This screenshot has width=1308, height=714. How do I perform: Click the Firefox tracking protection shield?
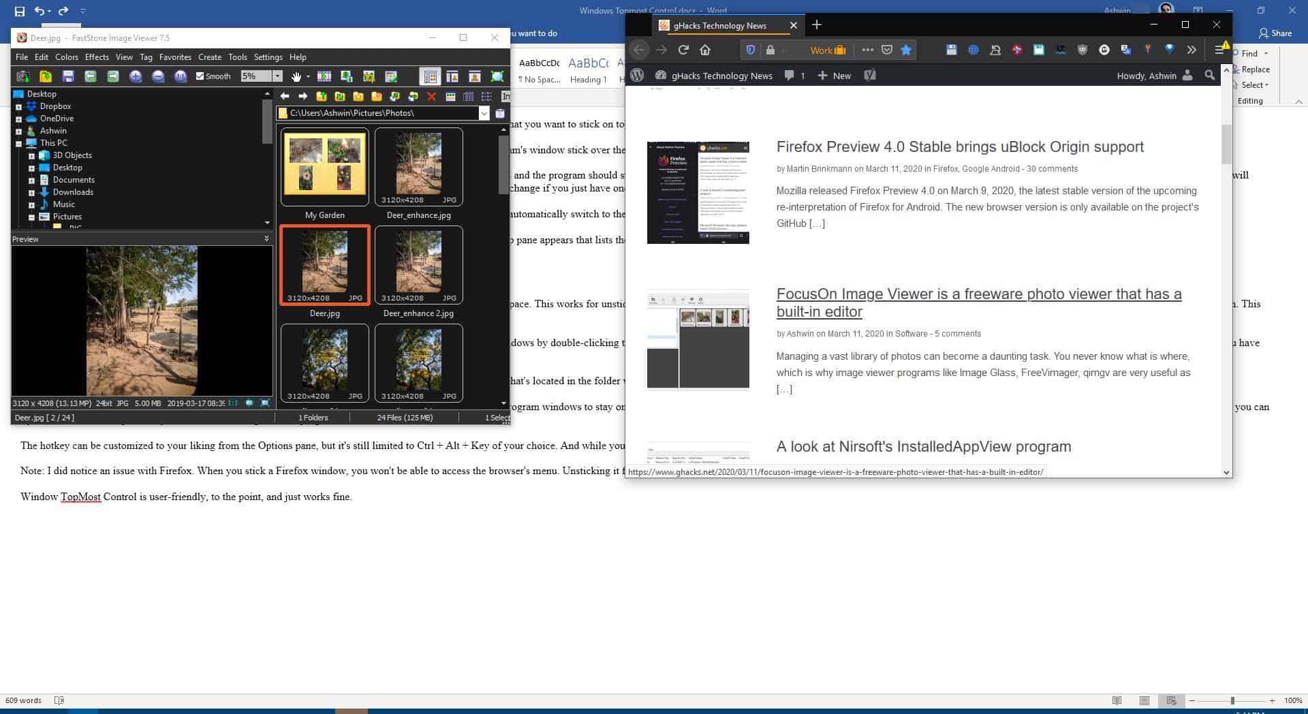(x=750, y=50)
